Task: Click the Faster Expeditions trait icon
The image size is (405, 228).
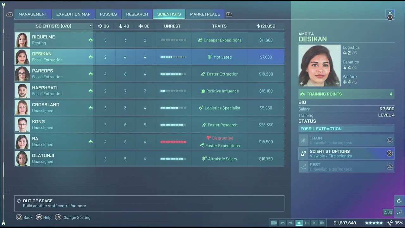Action: click(x=202, y=146)
